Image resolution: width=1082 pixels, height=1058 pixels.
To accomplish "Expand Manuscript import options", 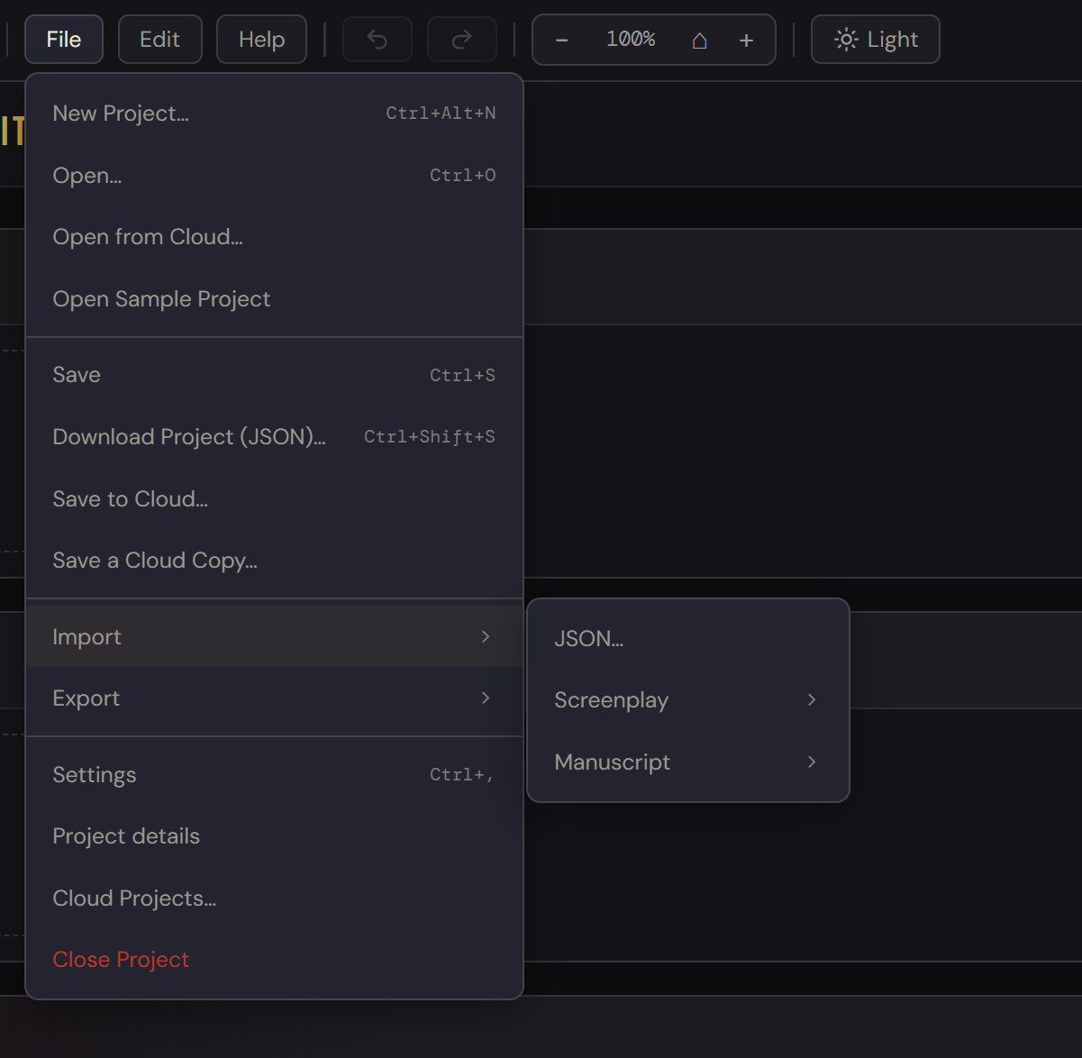I will tap(688, 762).
